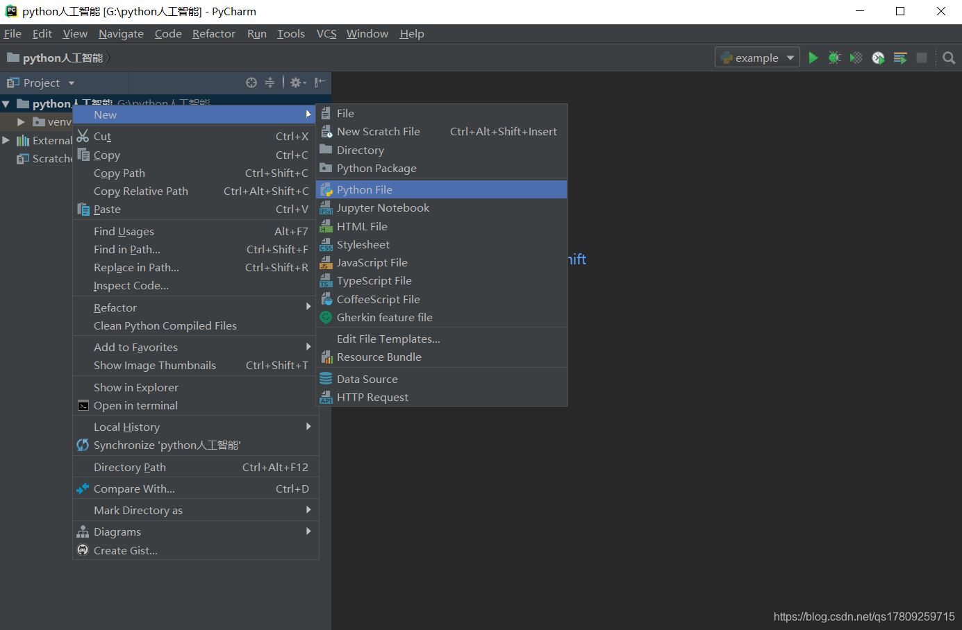The height and width of the screenshot is (630, 962).
Task: Expand Add to Favorites submenu
Action: (x=308, y=346)
